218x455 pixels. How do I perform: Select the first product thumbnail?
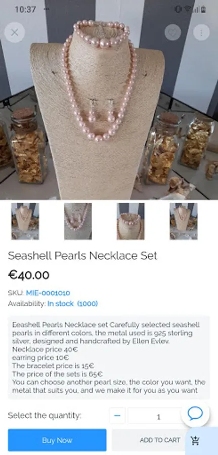25,221
